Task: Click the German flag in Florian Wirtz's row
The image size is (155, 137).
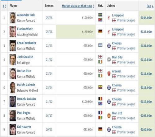Action: pos(100,31)
